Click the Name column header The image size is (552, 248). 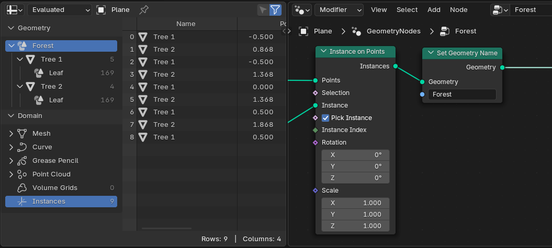(x=186, y=23)
